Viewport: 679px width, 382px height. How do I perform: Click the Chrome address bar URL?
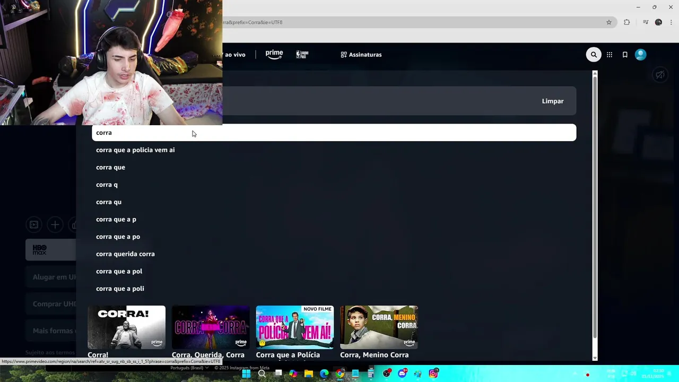click(253, 22)
